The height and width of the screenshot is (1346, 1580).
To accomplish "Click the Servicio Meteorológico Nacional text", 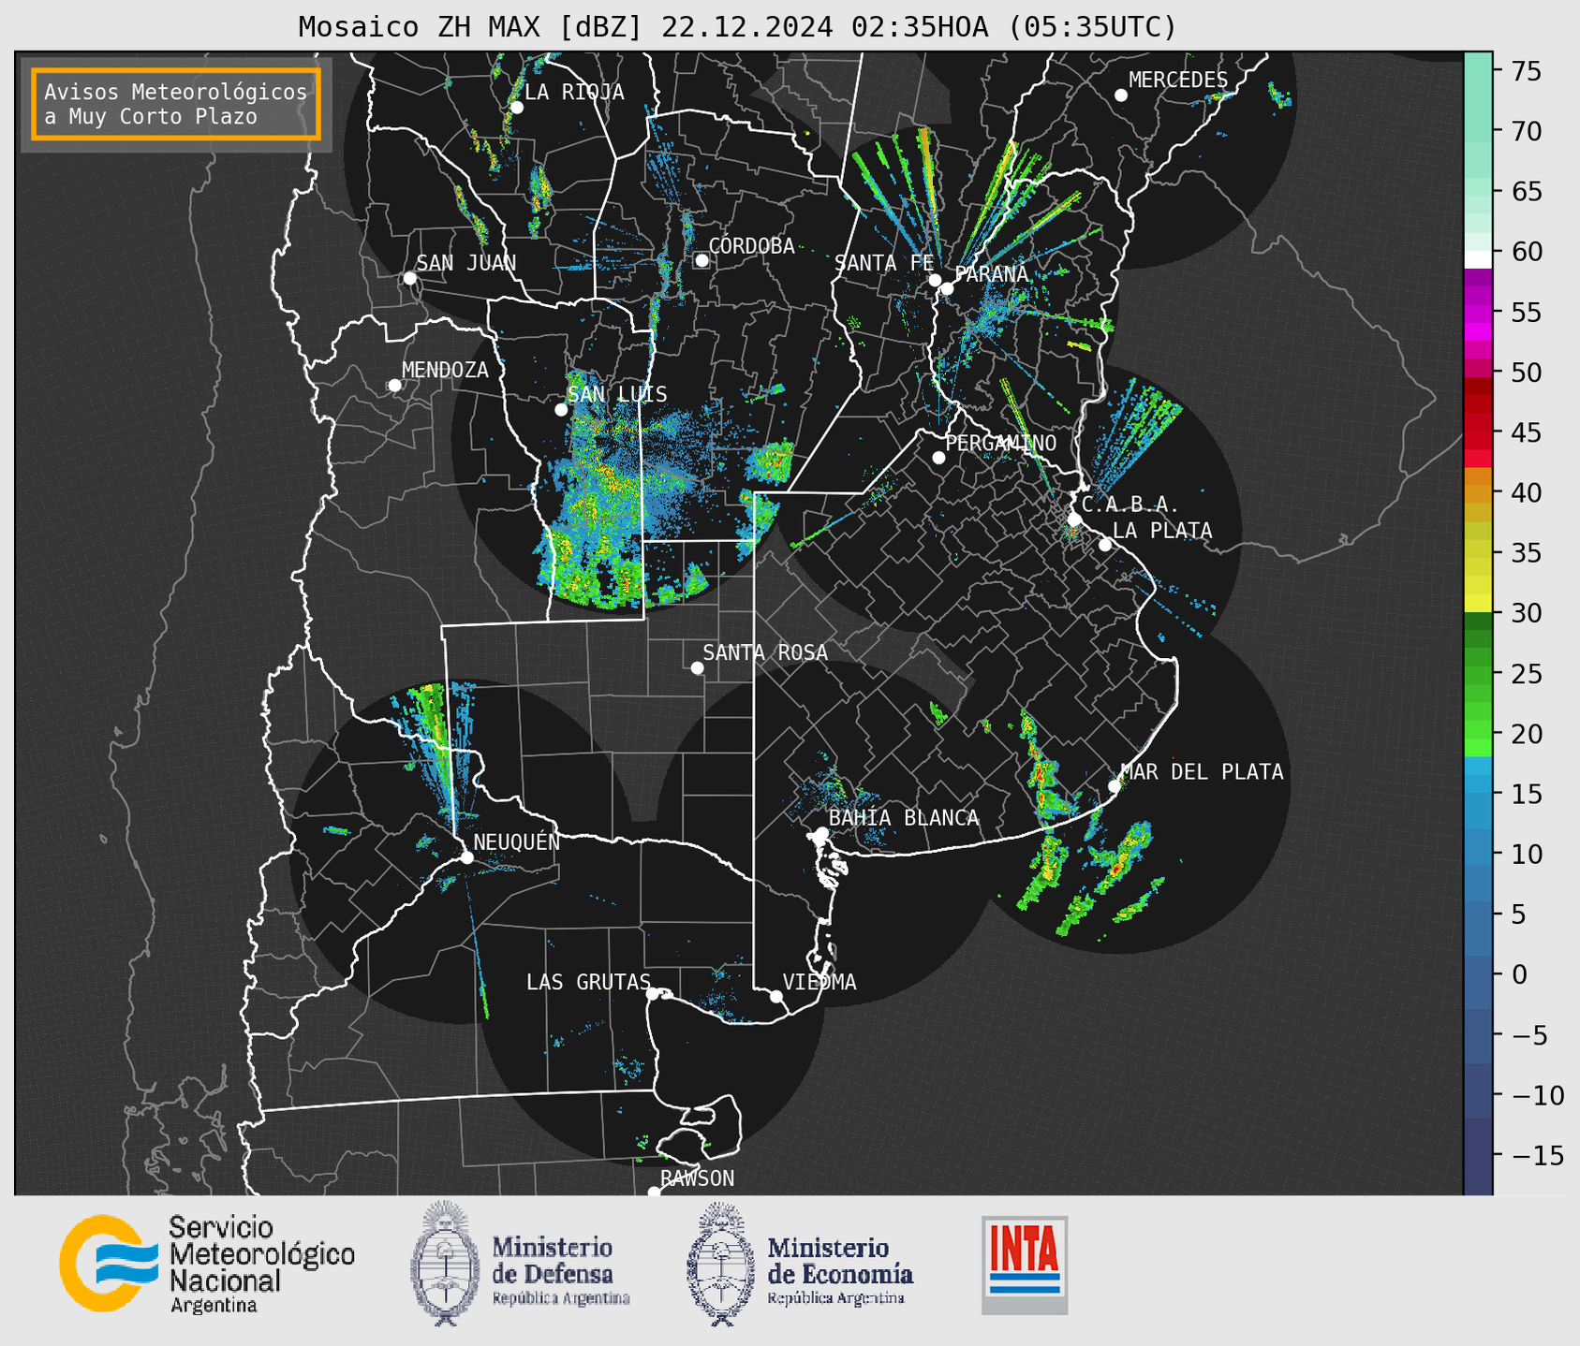I will tap(262, 1265).
